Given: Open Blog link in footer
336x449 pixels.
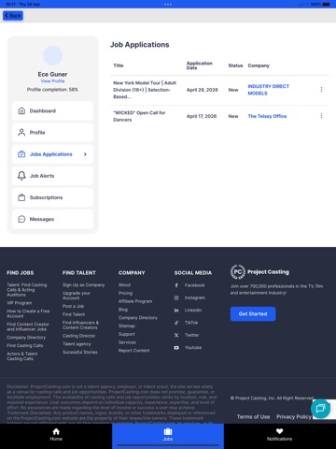Looking at the screenshot, I should click(x=123, y=310).
